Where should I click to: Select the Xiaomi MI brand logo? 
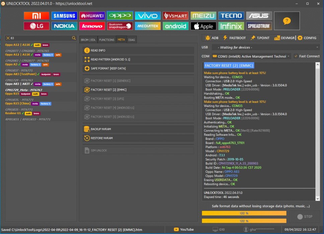pos(36,16)
